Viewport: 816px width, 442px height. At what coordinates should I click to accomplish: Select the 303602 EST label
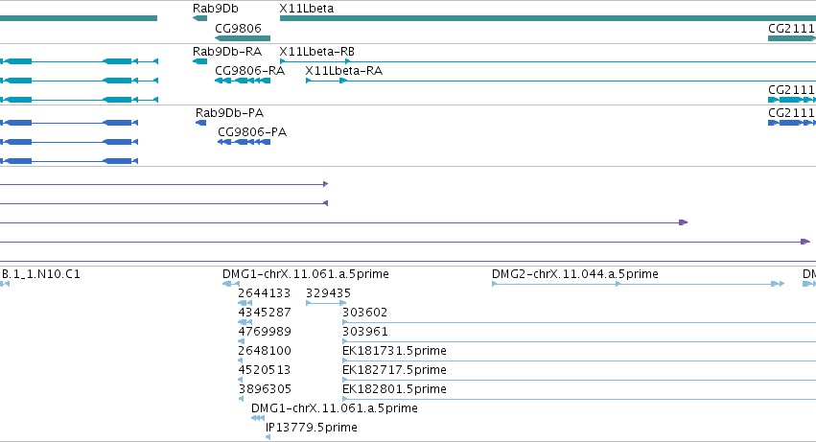coord(364,313)
